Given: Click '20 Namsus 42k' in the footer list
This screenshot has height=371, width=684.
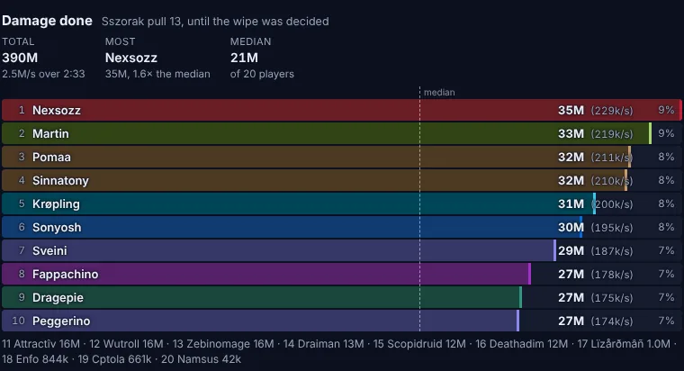Looking at the screenshot, I should point(201,359).
